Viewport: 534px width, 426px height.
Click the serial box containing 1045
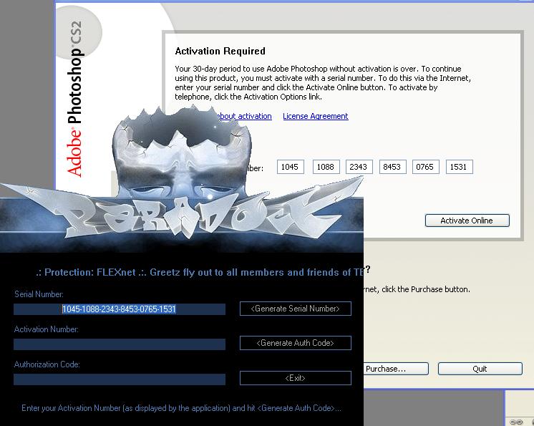290,167
